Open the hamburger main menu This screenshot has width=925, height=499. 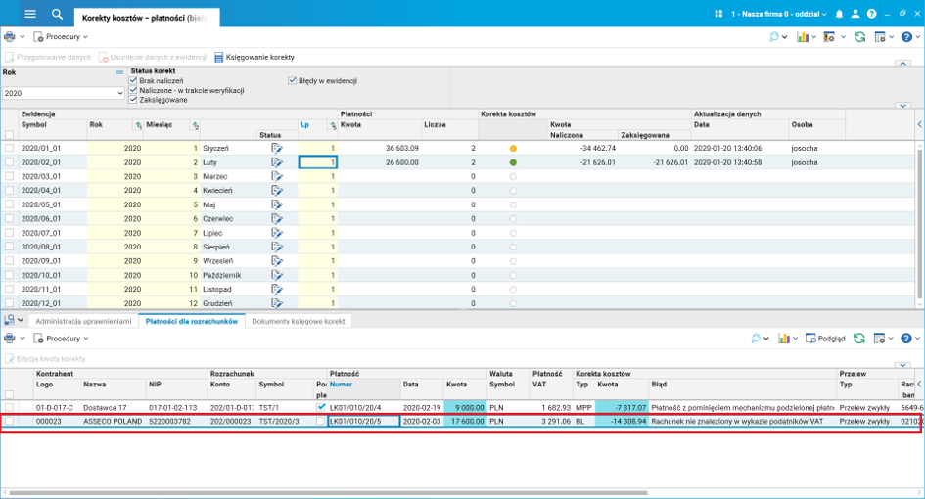pos(30,14)
